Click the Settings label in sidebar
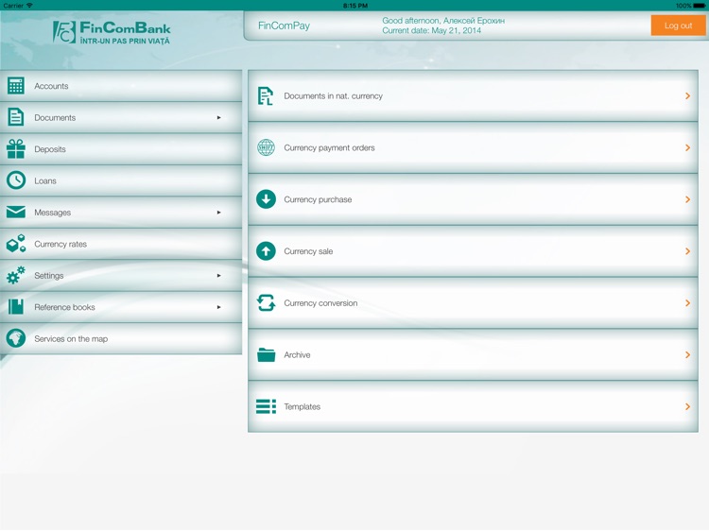Screen dimensions: 709x531 click(49, 276)
